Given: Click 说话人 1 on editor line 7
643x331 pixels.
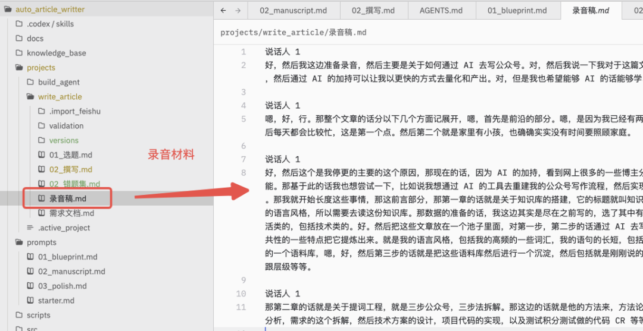Looking at the screenshot, I should 283,160.
